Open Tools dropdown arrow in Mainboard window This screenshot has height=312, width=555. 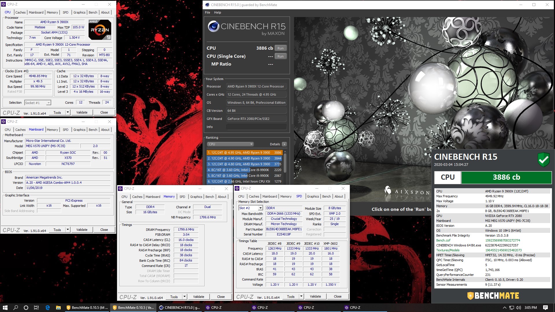tap(68, 230)
